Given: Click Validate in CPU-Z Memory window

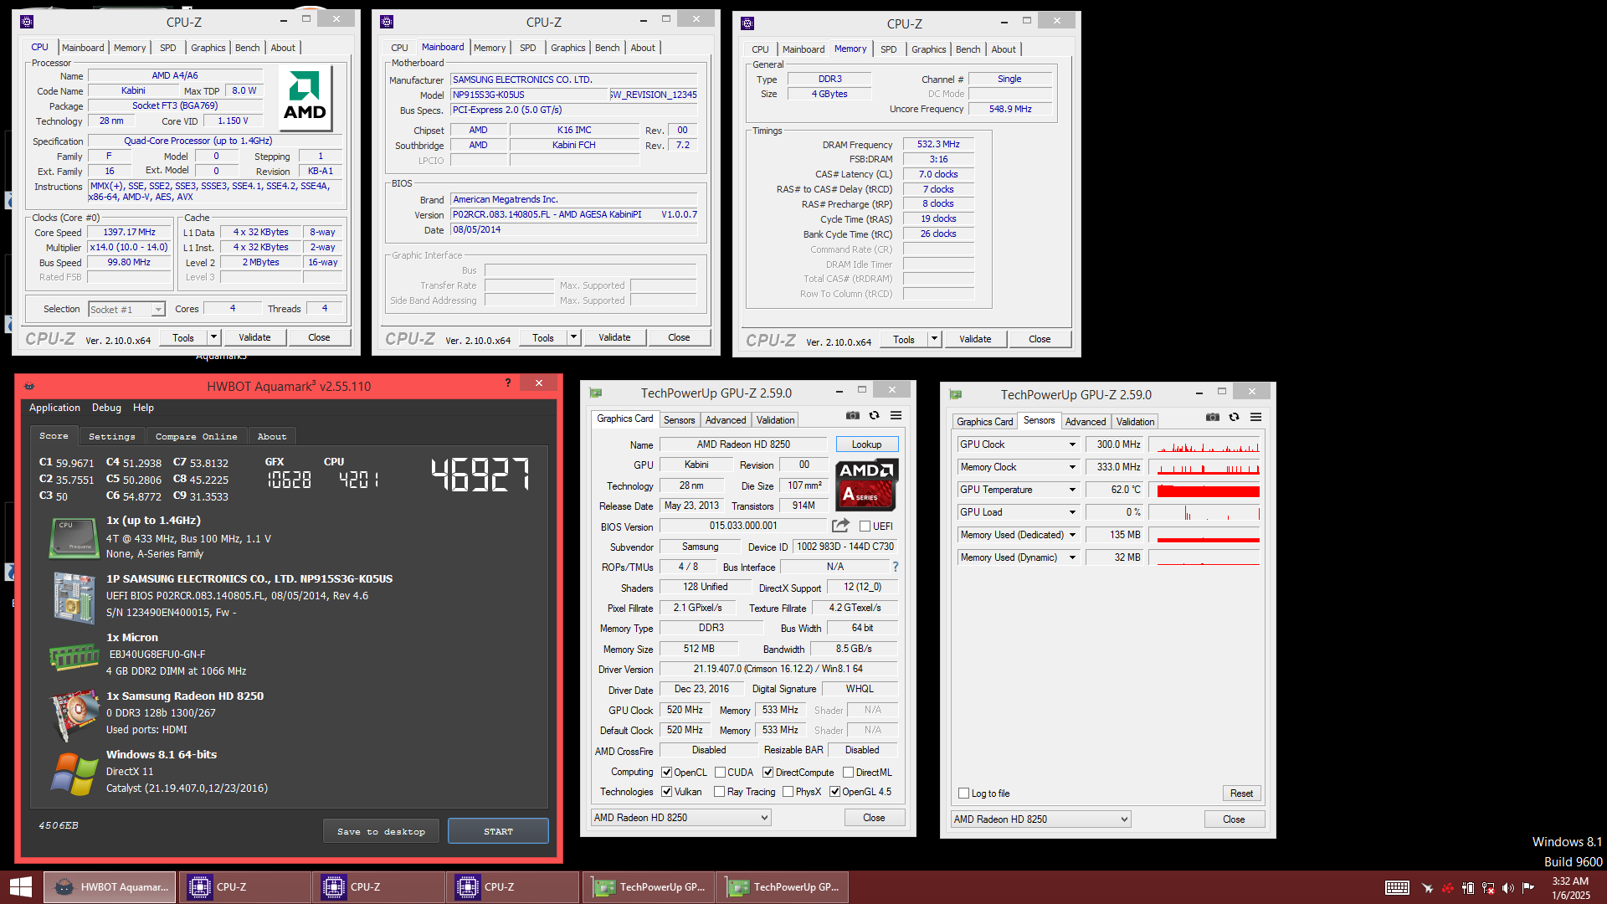Looking at the screenshot, I should 975,339.
